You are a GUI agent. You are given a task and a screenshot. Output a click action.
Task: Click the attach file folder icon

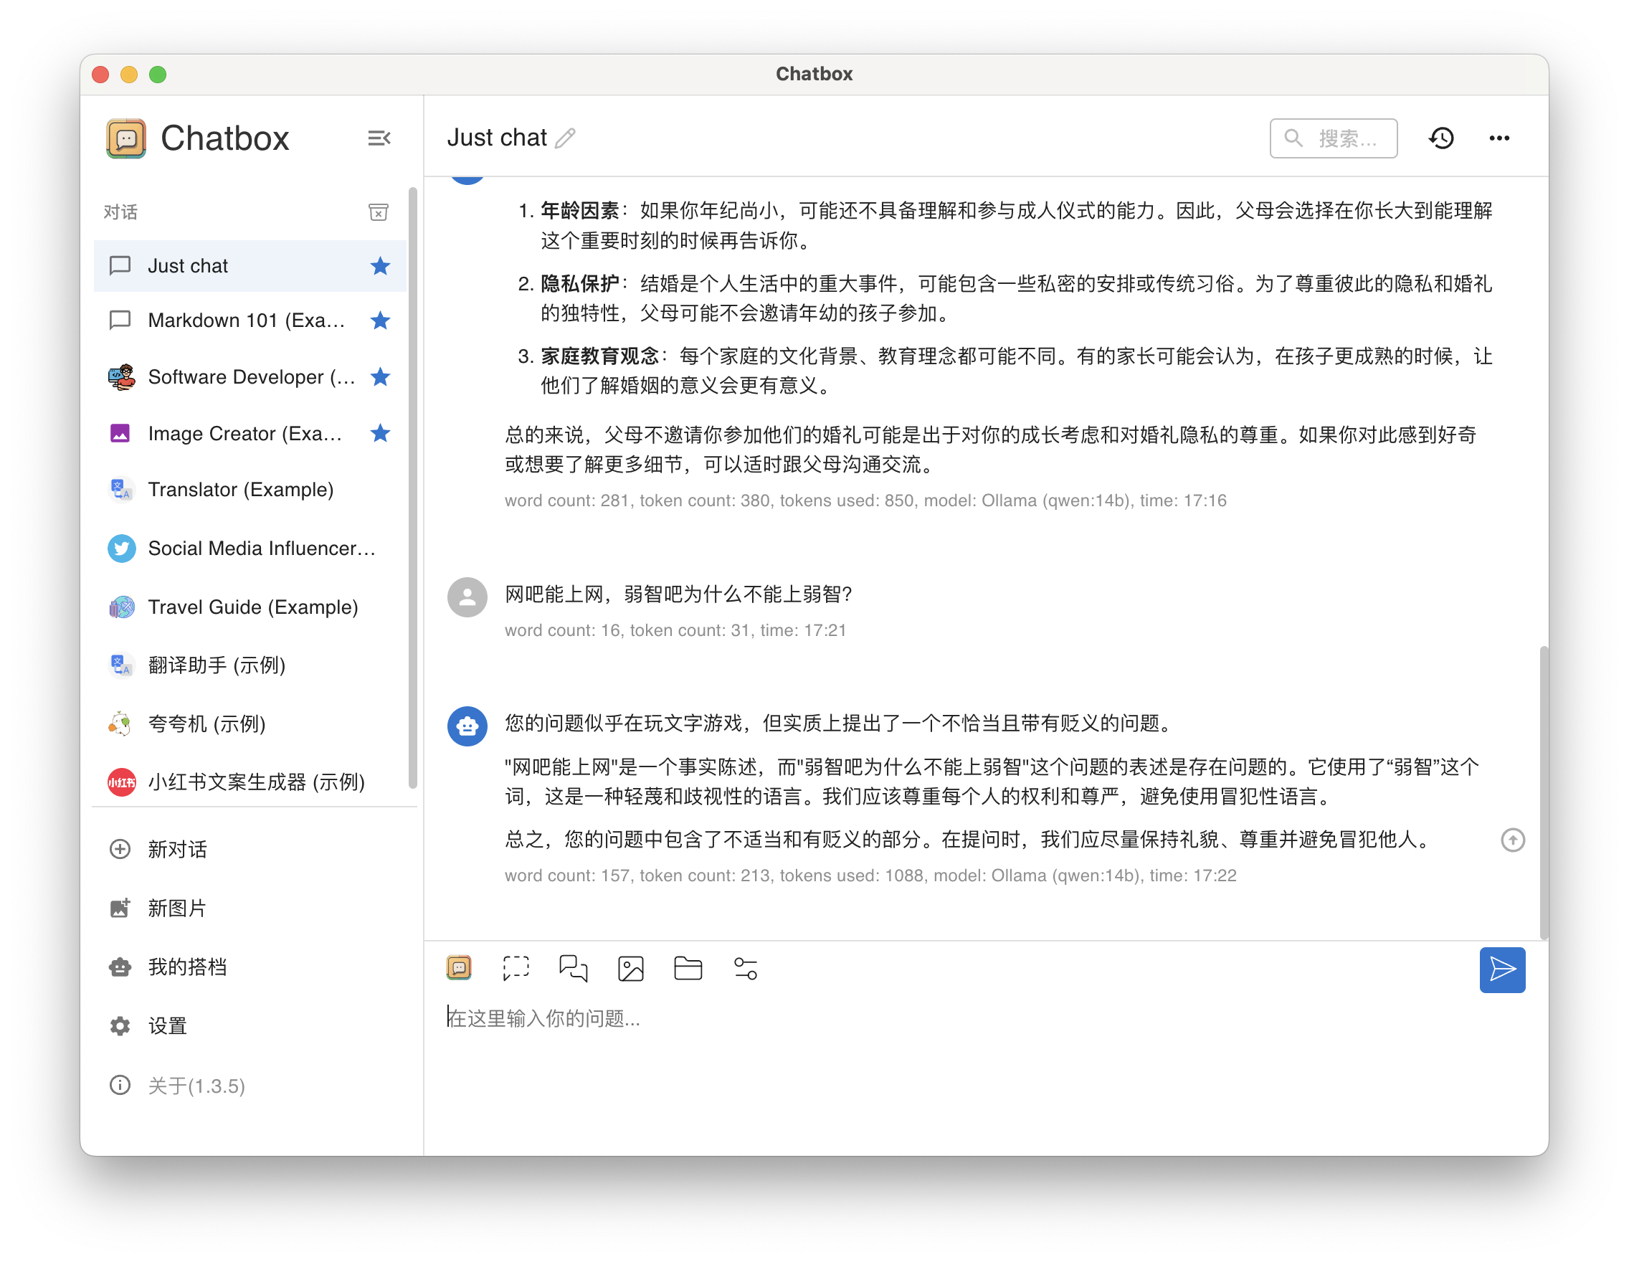(688, 968)
